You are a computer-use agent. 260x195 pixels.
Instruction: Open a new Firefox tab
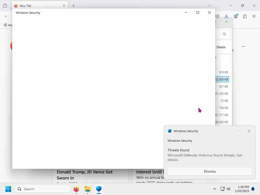tap(73, 6)
